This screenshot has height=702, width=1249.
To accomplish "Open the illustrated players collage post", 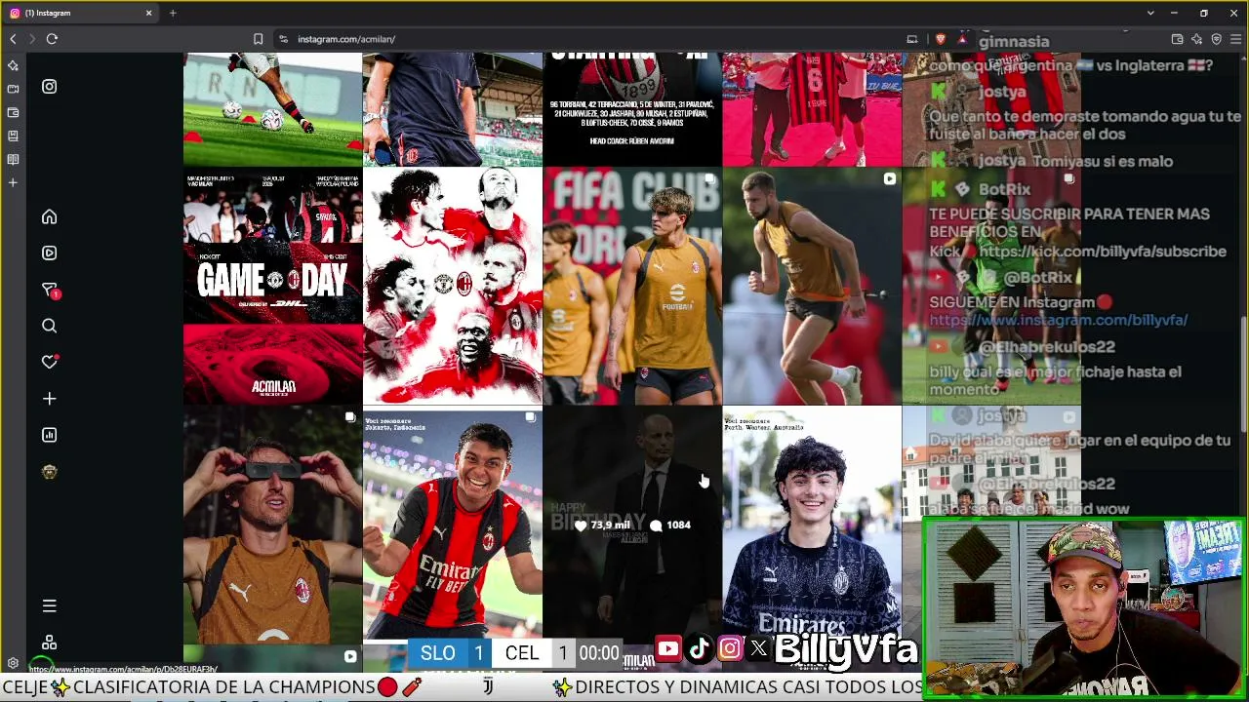I will [452, 286].
